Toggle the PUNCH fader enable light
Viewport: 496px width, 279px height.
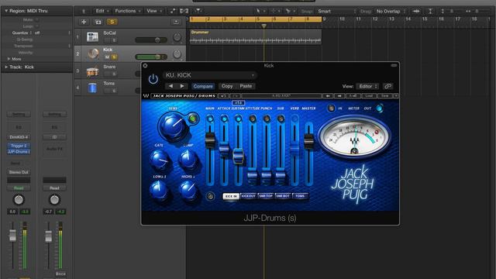(x=267, y=119)
